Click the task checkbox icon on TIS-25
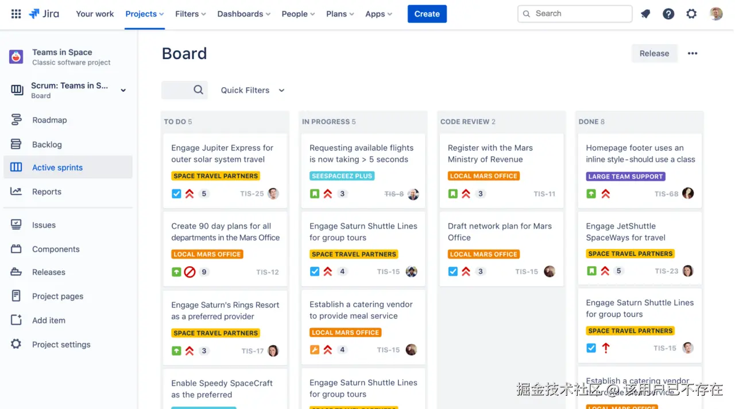This screenshot has height=409, width=735. (176, 194)
